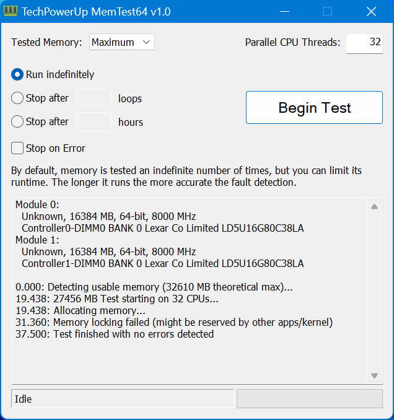Click the Idle status bar text
This screenshot has width=394, height=420.
pos(23,399)
